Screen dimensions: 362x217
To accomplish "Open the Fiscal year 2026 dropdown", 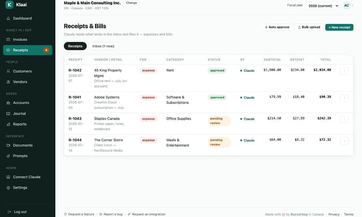I will [323, 6].
